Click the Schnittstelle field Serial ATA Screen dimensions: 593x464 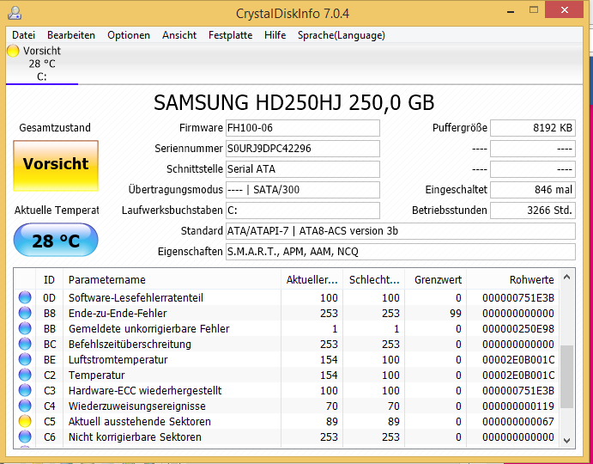[x=303, y=169]
